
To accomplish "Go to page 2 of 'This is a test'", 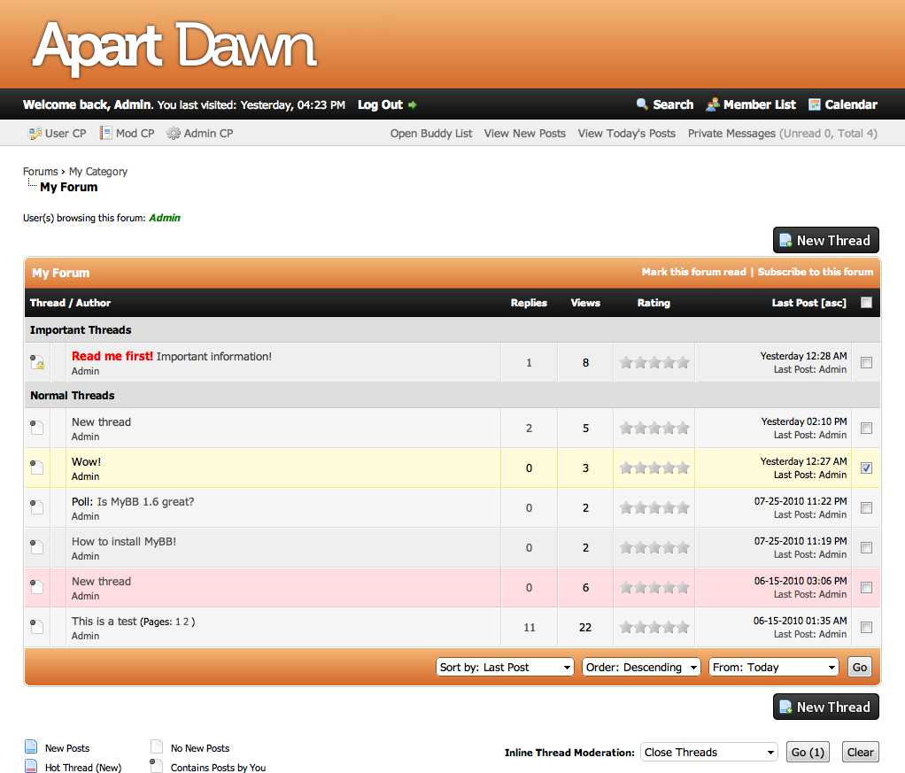I will pos(186,622).
